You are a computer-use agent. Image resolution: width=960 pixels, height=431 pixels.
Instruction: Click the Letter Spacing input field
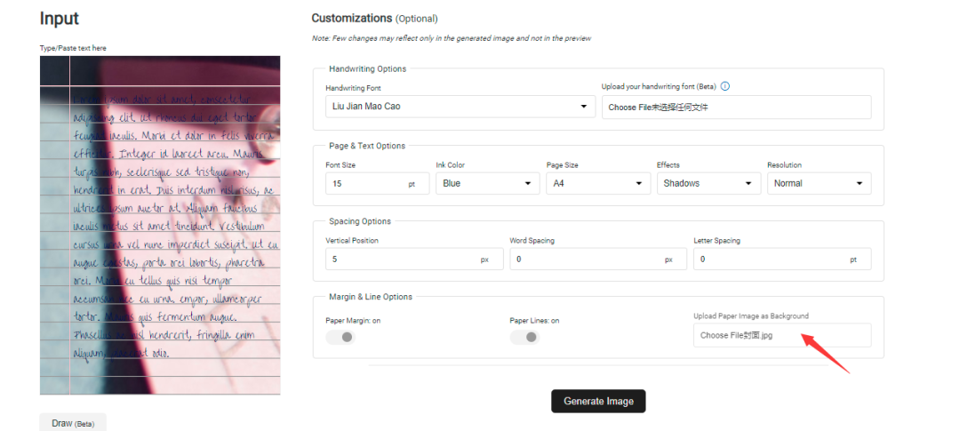(769, 259)
